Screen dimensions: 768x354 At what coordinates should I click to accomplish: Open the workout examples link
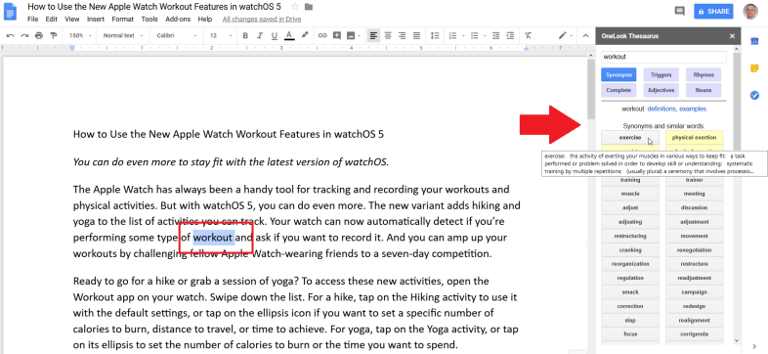pyautogui.click(x=693, y=109)
